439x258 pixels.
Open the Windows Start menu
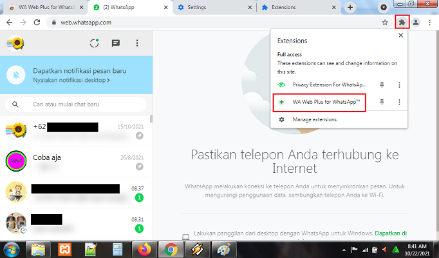point(11,250)
